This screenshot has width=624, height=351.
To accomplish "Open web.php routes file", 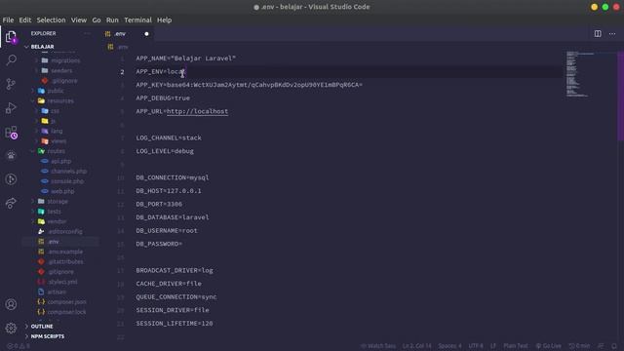I will (62, 191).
